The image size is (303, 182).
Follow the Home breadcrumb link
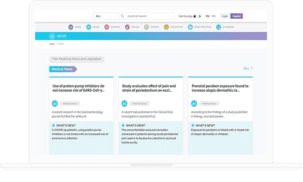tap(52, 44)
